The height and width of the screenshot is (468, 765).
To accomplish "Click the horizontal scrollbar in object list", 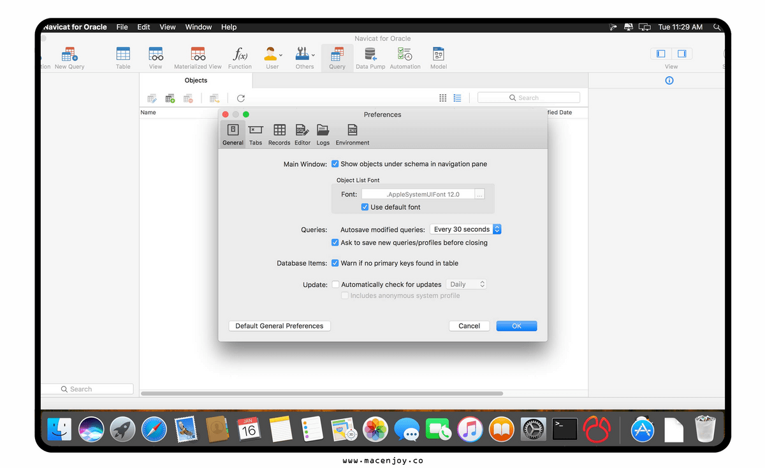I will (x=321, y=394).
